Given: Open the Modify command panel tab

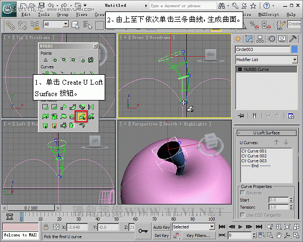Looking at the screenshot, I should (249, 39).
